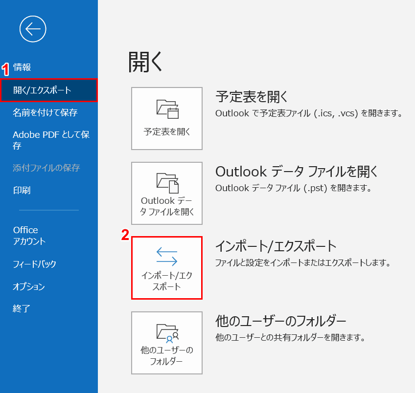Click the 開く page title
The height and width of the screenshot is (393, 415).
coord(145,62)
